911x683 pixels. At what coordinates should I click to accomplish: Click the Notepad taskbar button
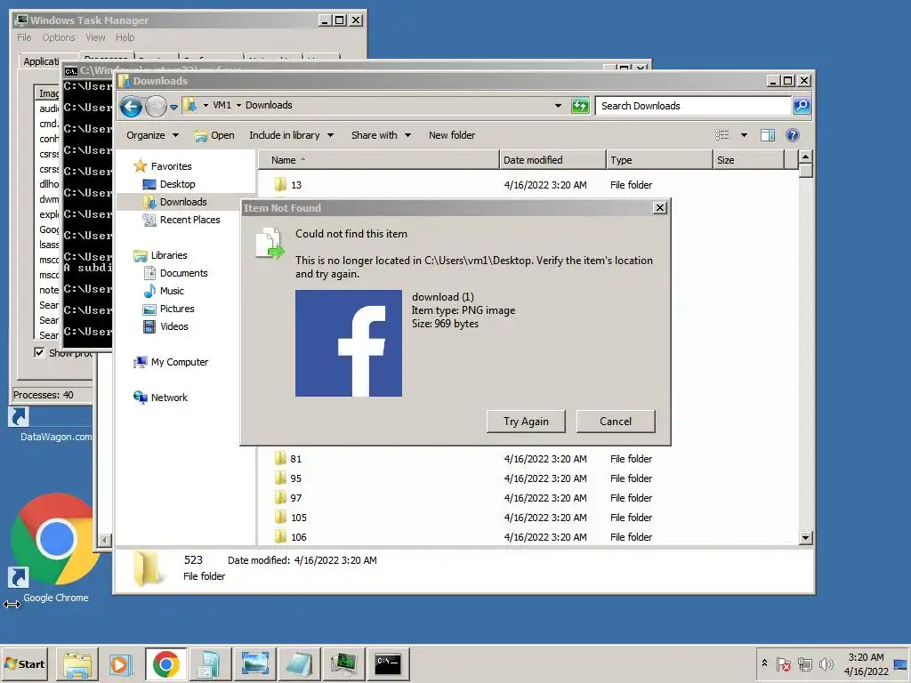click(x=299, y=663)
